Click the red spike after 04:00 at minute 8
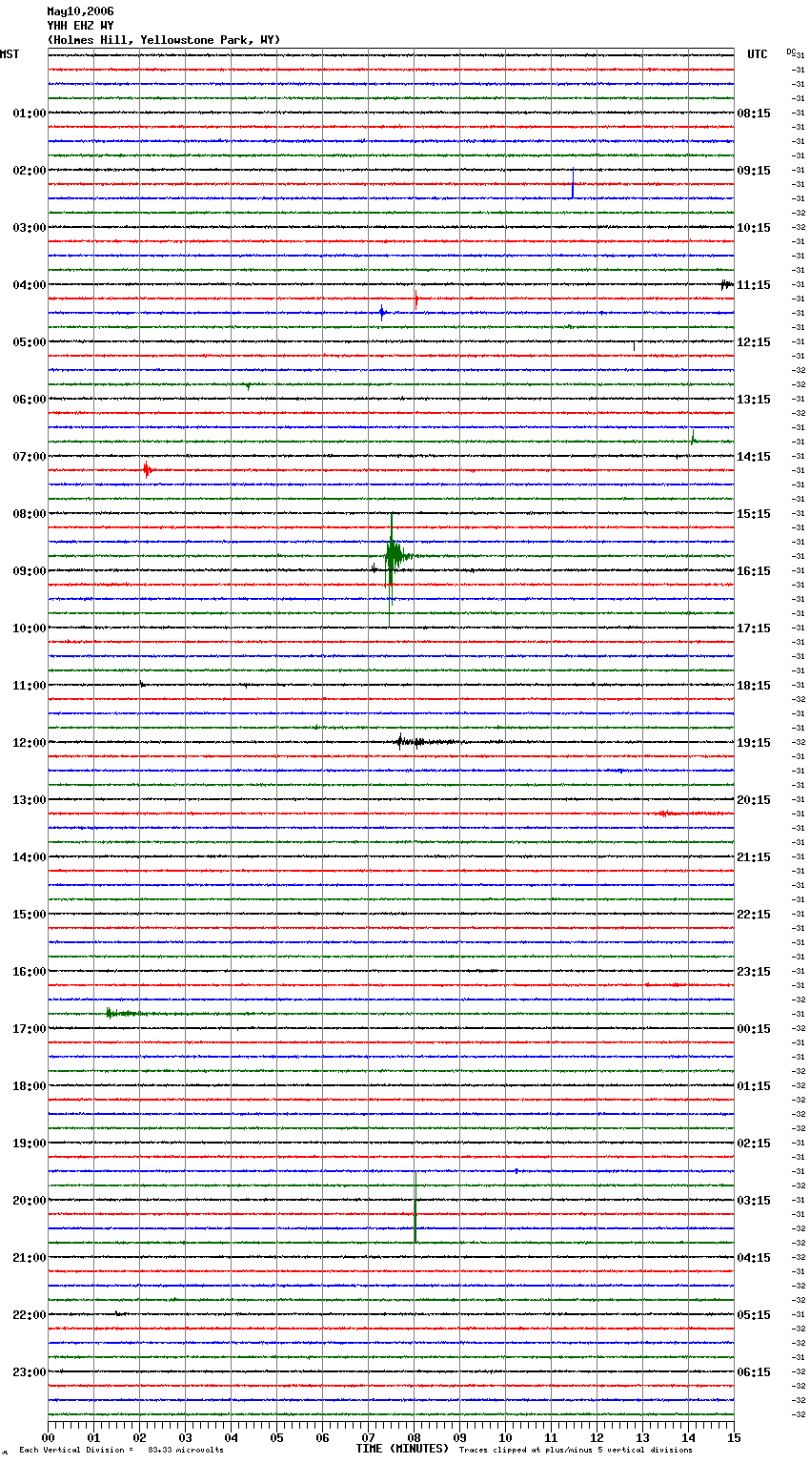 (416, 299)
